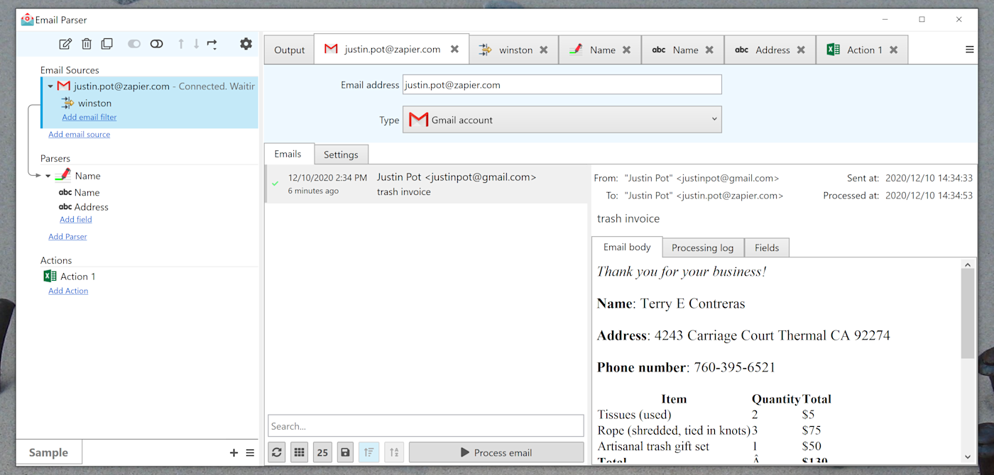Select Action 1 in Actions list
This screenshot has height=475, width=994.
[77, 276]
